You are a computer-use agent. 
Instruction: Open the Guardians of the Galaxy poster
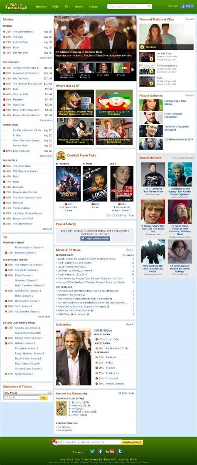68,184
